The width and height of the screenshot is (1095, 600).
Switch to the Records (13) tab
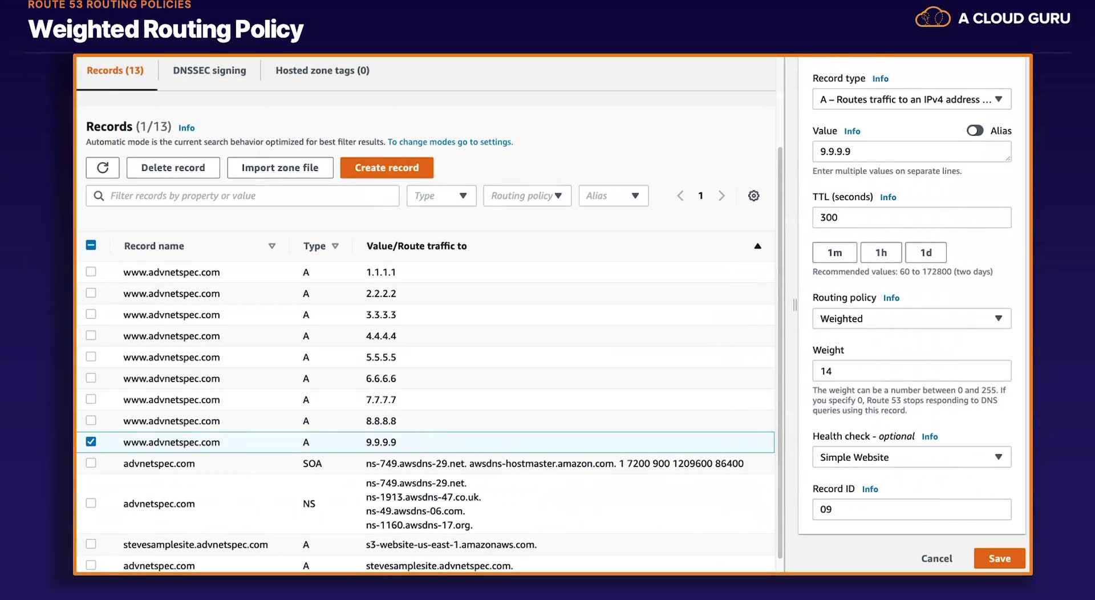tap(115, 71)
